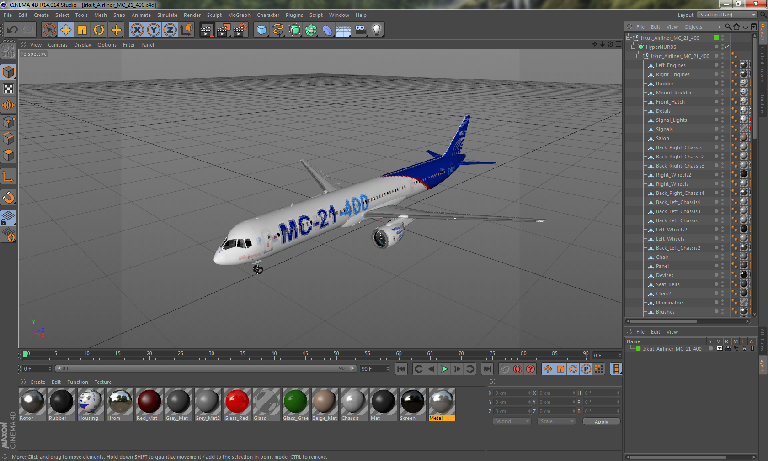Select the Front_Hatch object
768x461 pixels.
pos(670,102)
